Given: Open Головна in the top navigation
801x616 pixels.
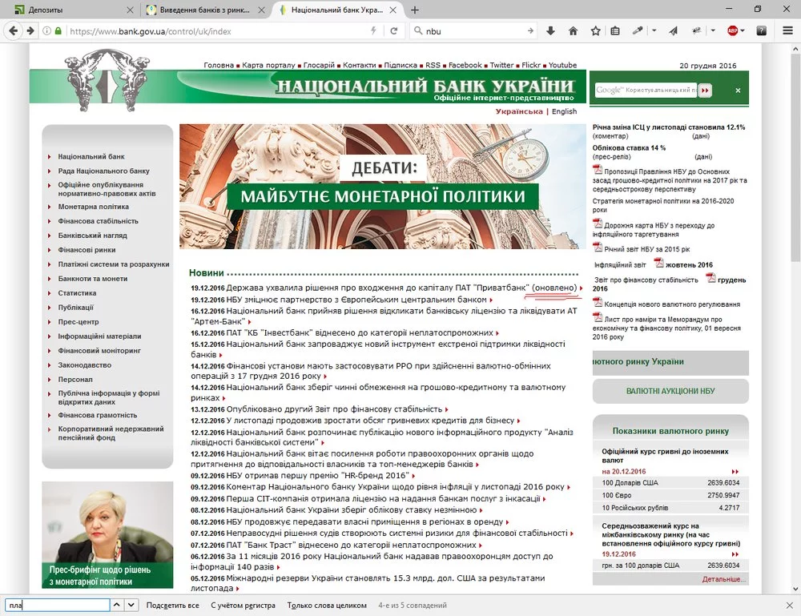Looking at the screenshot, I should point(219,65).
